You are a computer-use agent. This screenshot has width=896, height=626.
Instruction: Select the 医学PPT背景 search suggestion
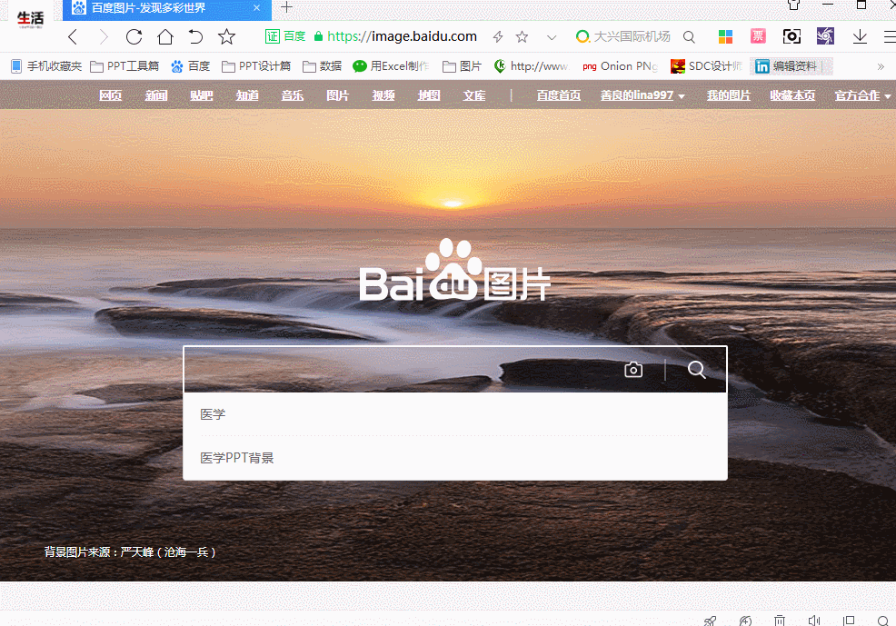click(x=237, y=458)
